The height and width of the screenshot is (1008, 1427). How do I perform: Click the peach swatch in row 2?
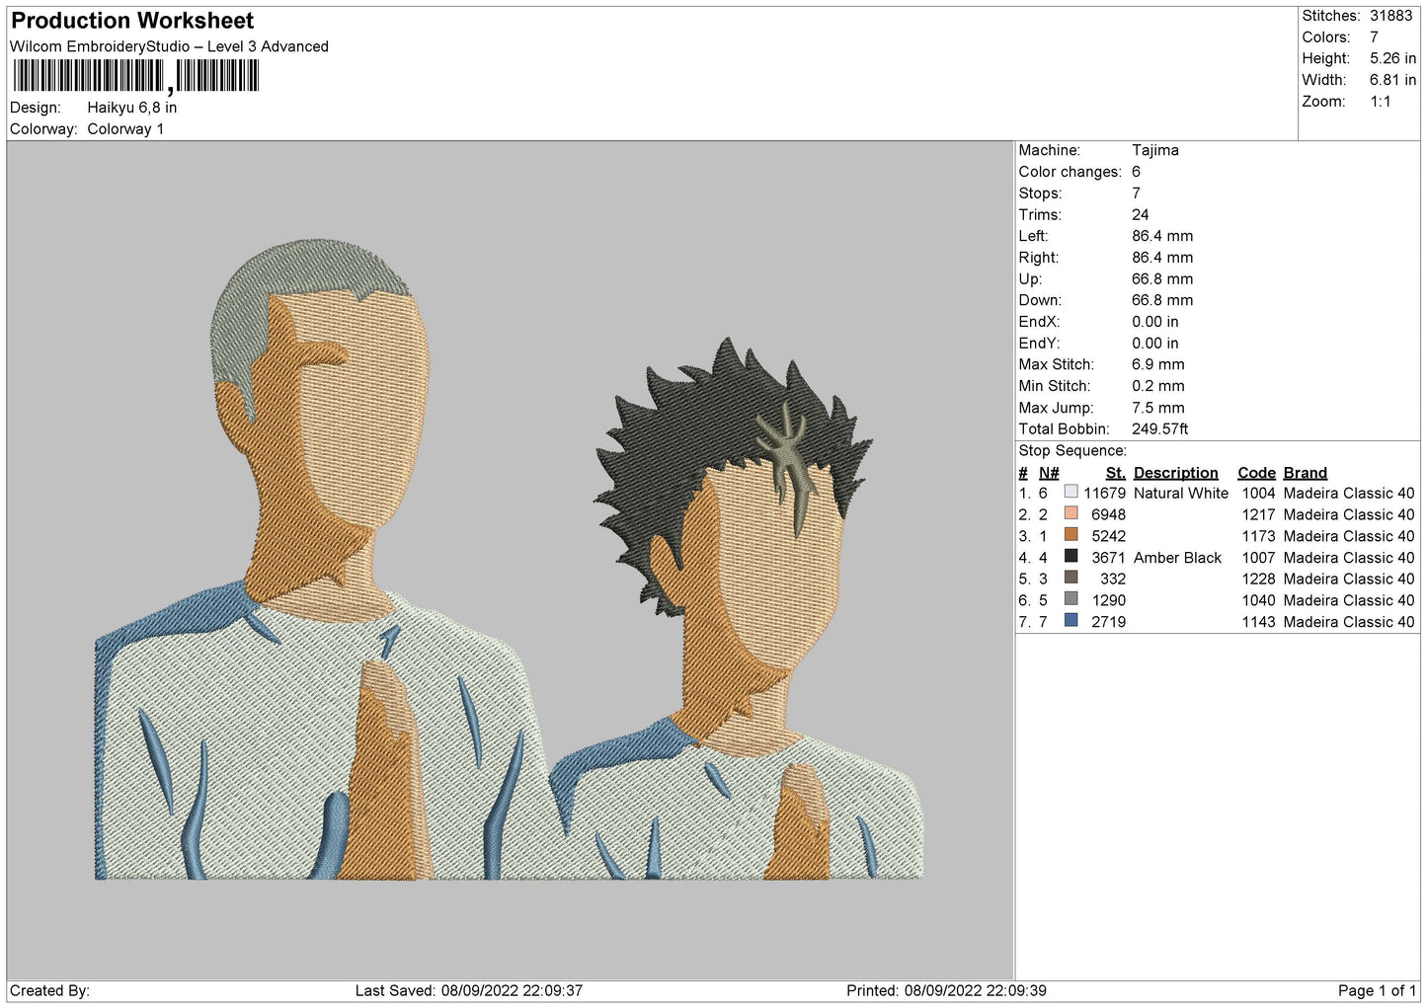1070,513
